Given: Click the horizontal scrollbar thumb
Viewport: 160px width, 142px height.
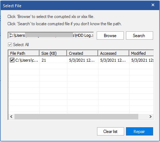Looking at the screenshot, I should [x=76, y=116].
